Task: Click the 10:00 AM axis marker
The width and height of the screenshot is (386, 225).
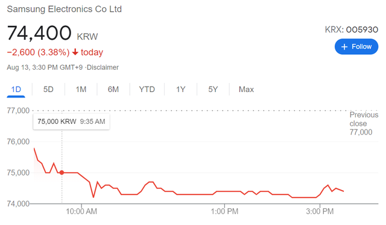Action: pyautogui.click(x=81, y=211)
